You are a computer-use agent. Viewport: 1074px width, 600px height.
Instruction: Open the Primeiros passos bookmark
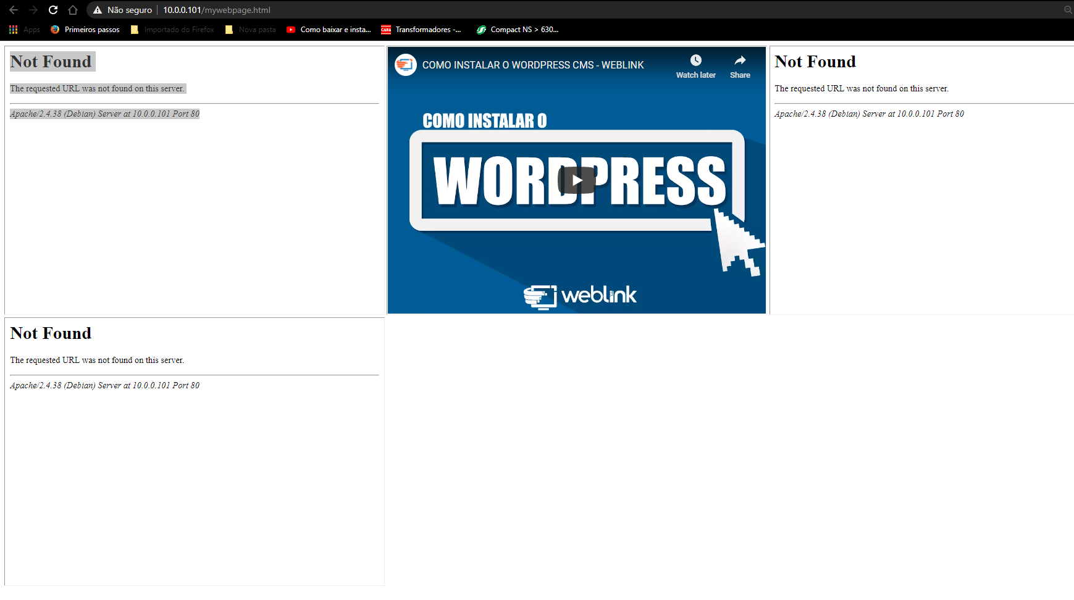85,30
